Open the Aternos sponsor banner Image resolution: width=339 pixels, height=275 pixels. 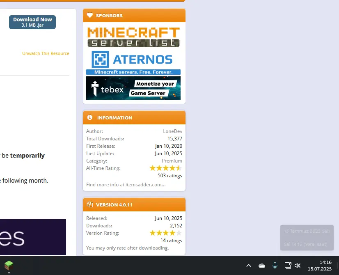(133, 63)
